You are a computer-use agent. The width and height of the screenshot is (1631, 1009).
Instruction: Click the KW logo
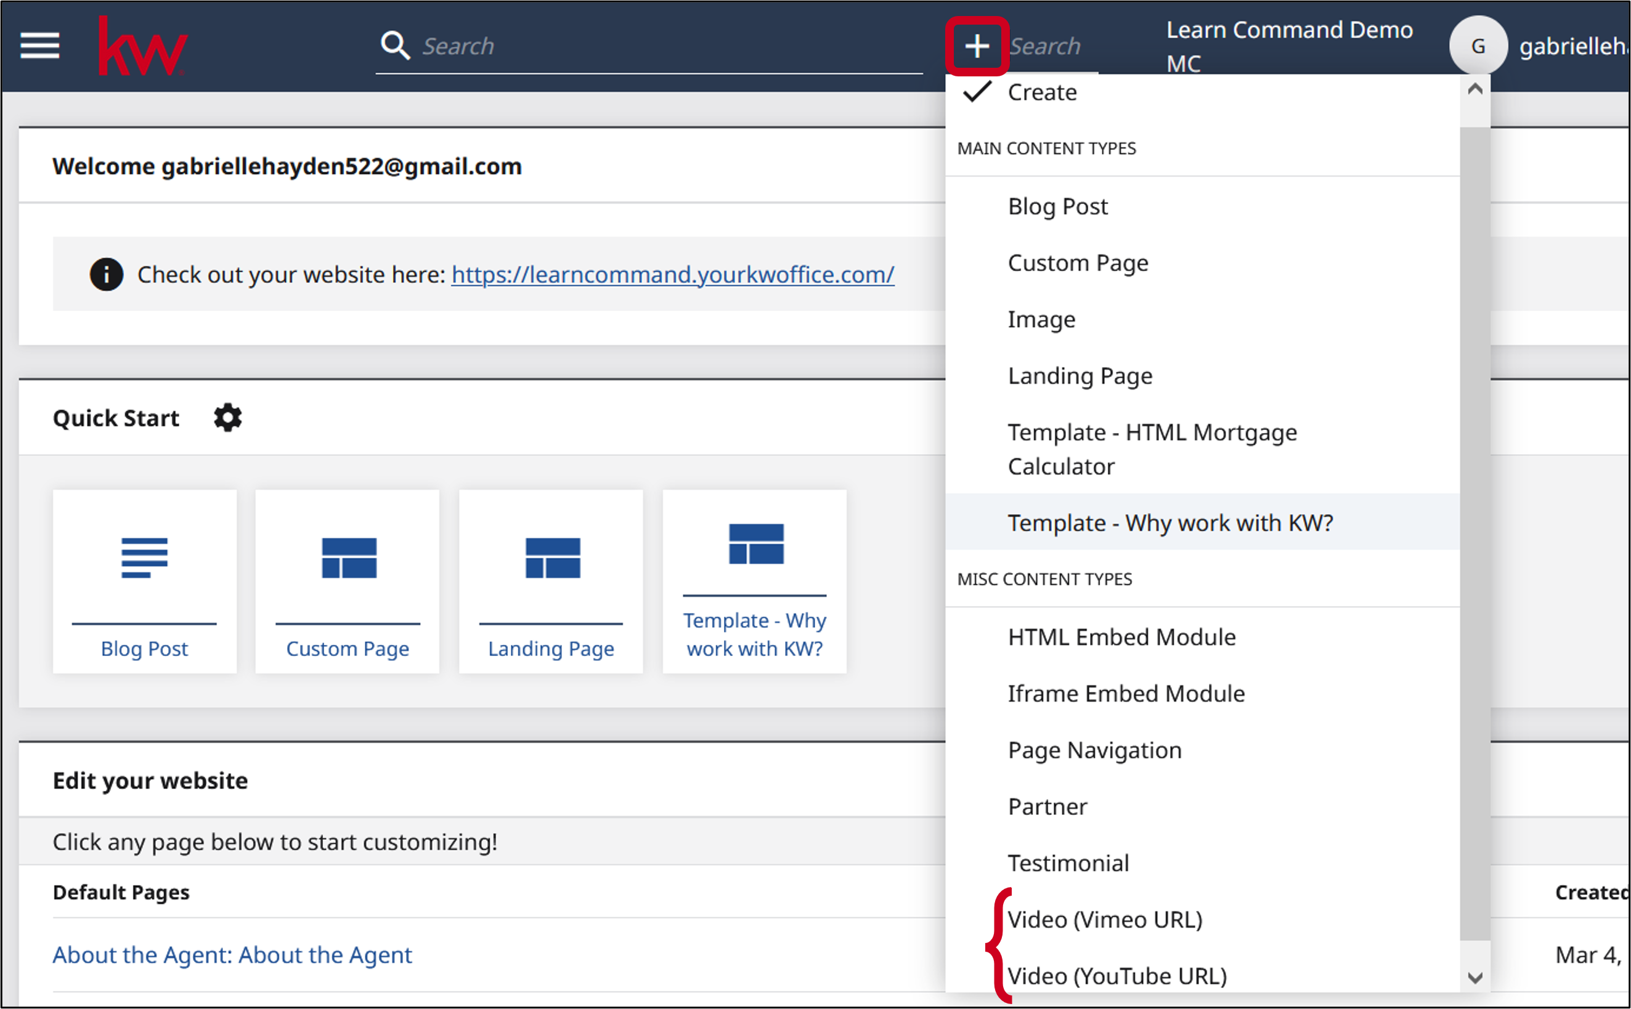143,46
